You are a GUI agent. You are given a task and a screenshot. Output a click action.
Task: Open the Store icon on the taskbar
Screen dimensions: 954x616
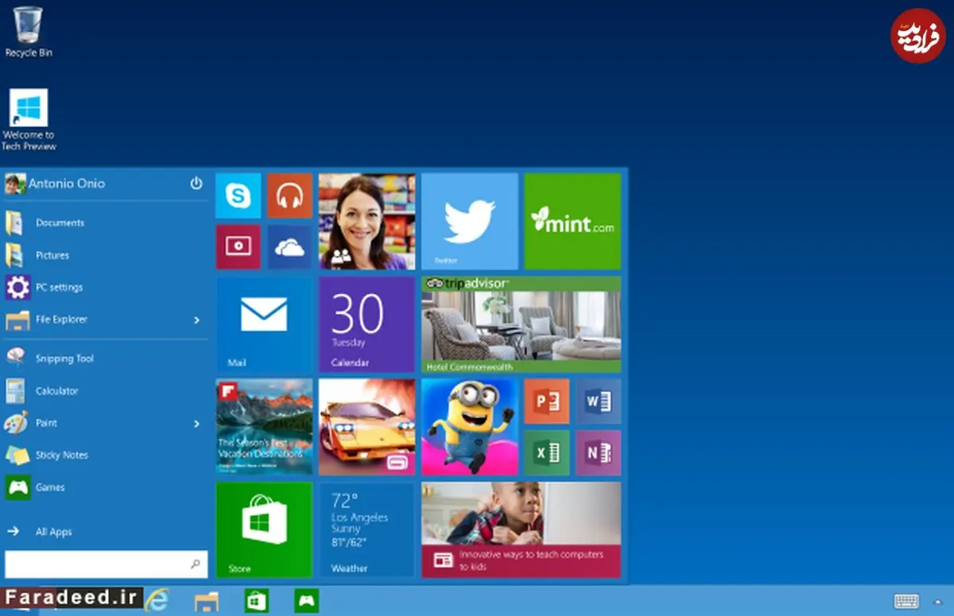click(x=256, y=601)
